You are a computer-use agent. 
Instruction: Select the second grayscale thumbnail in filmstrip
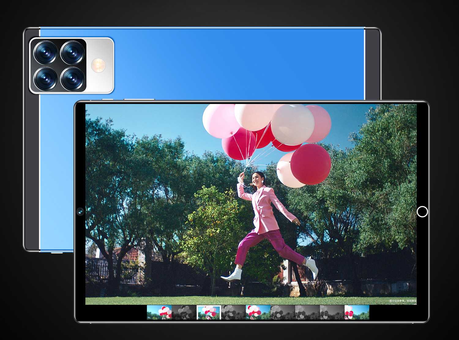(x=184, y=312)
